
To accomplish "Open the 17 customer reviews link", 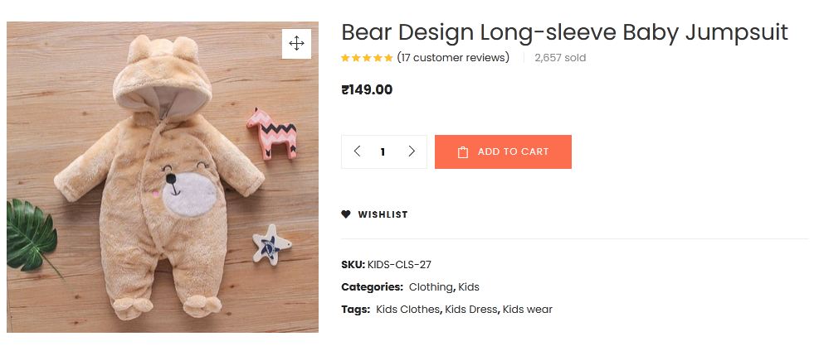I will click(x=453, y=58).
